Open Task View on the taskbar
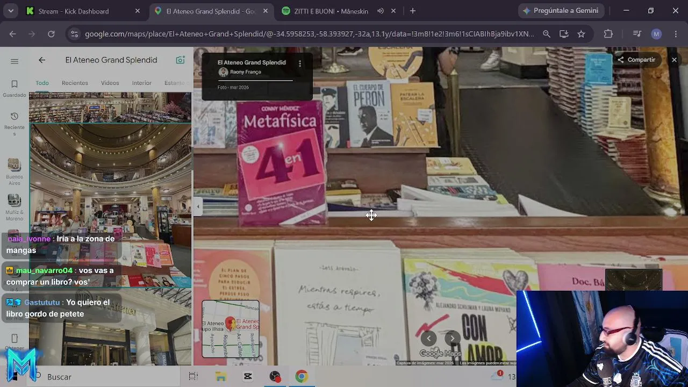The width and height of the screenshot is (688, 387). (x=193, y=377)
